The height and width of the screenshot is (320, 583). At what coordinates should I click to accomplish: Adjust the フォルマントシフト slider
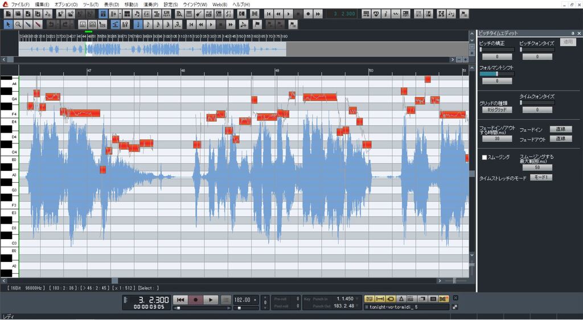click(x=496, y=73)
